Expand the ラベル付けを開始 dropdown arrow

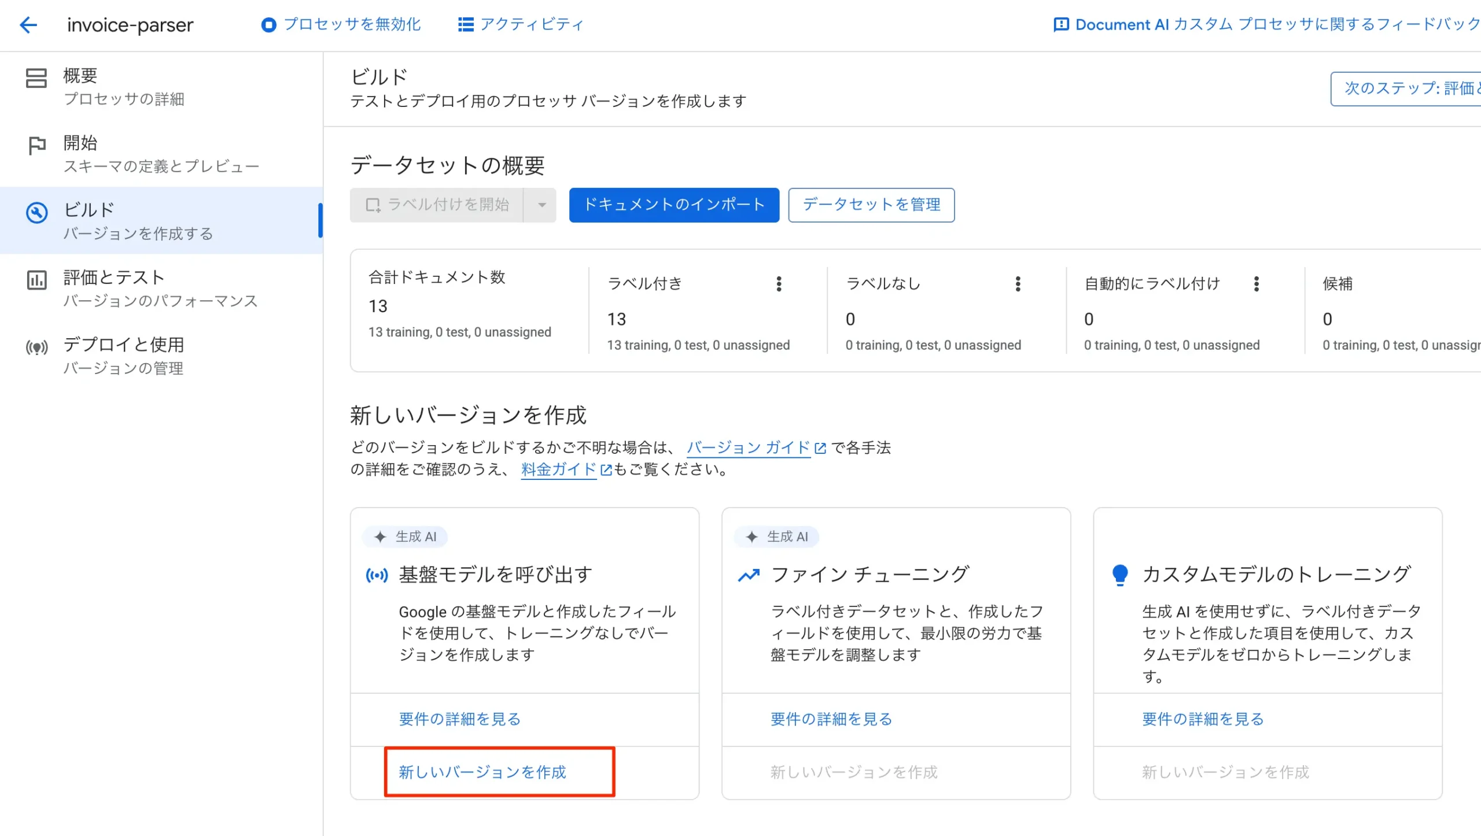(541, 205)
